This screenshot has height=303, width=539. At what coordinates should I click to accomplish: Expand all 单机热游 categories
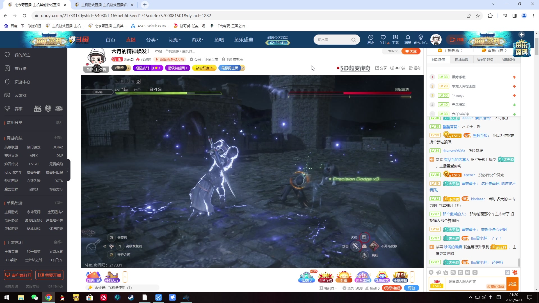click(58, 203)
